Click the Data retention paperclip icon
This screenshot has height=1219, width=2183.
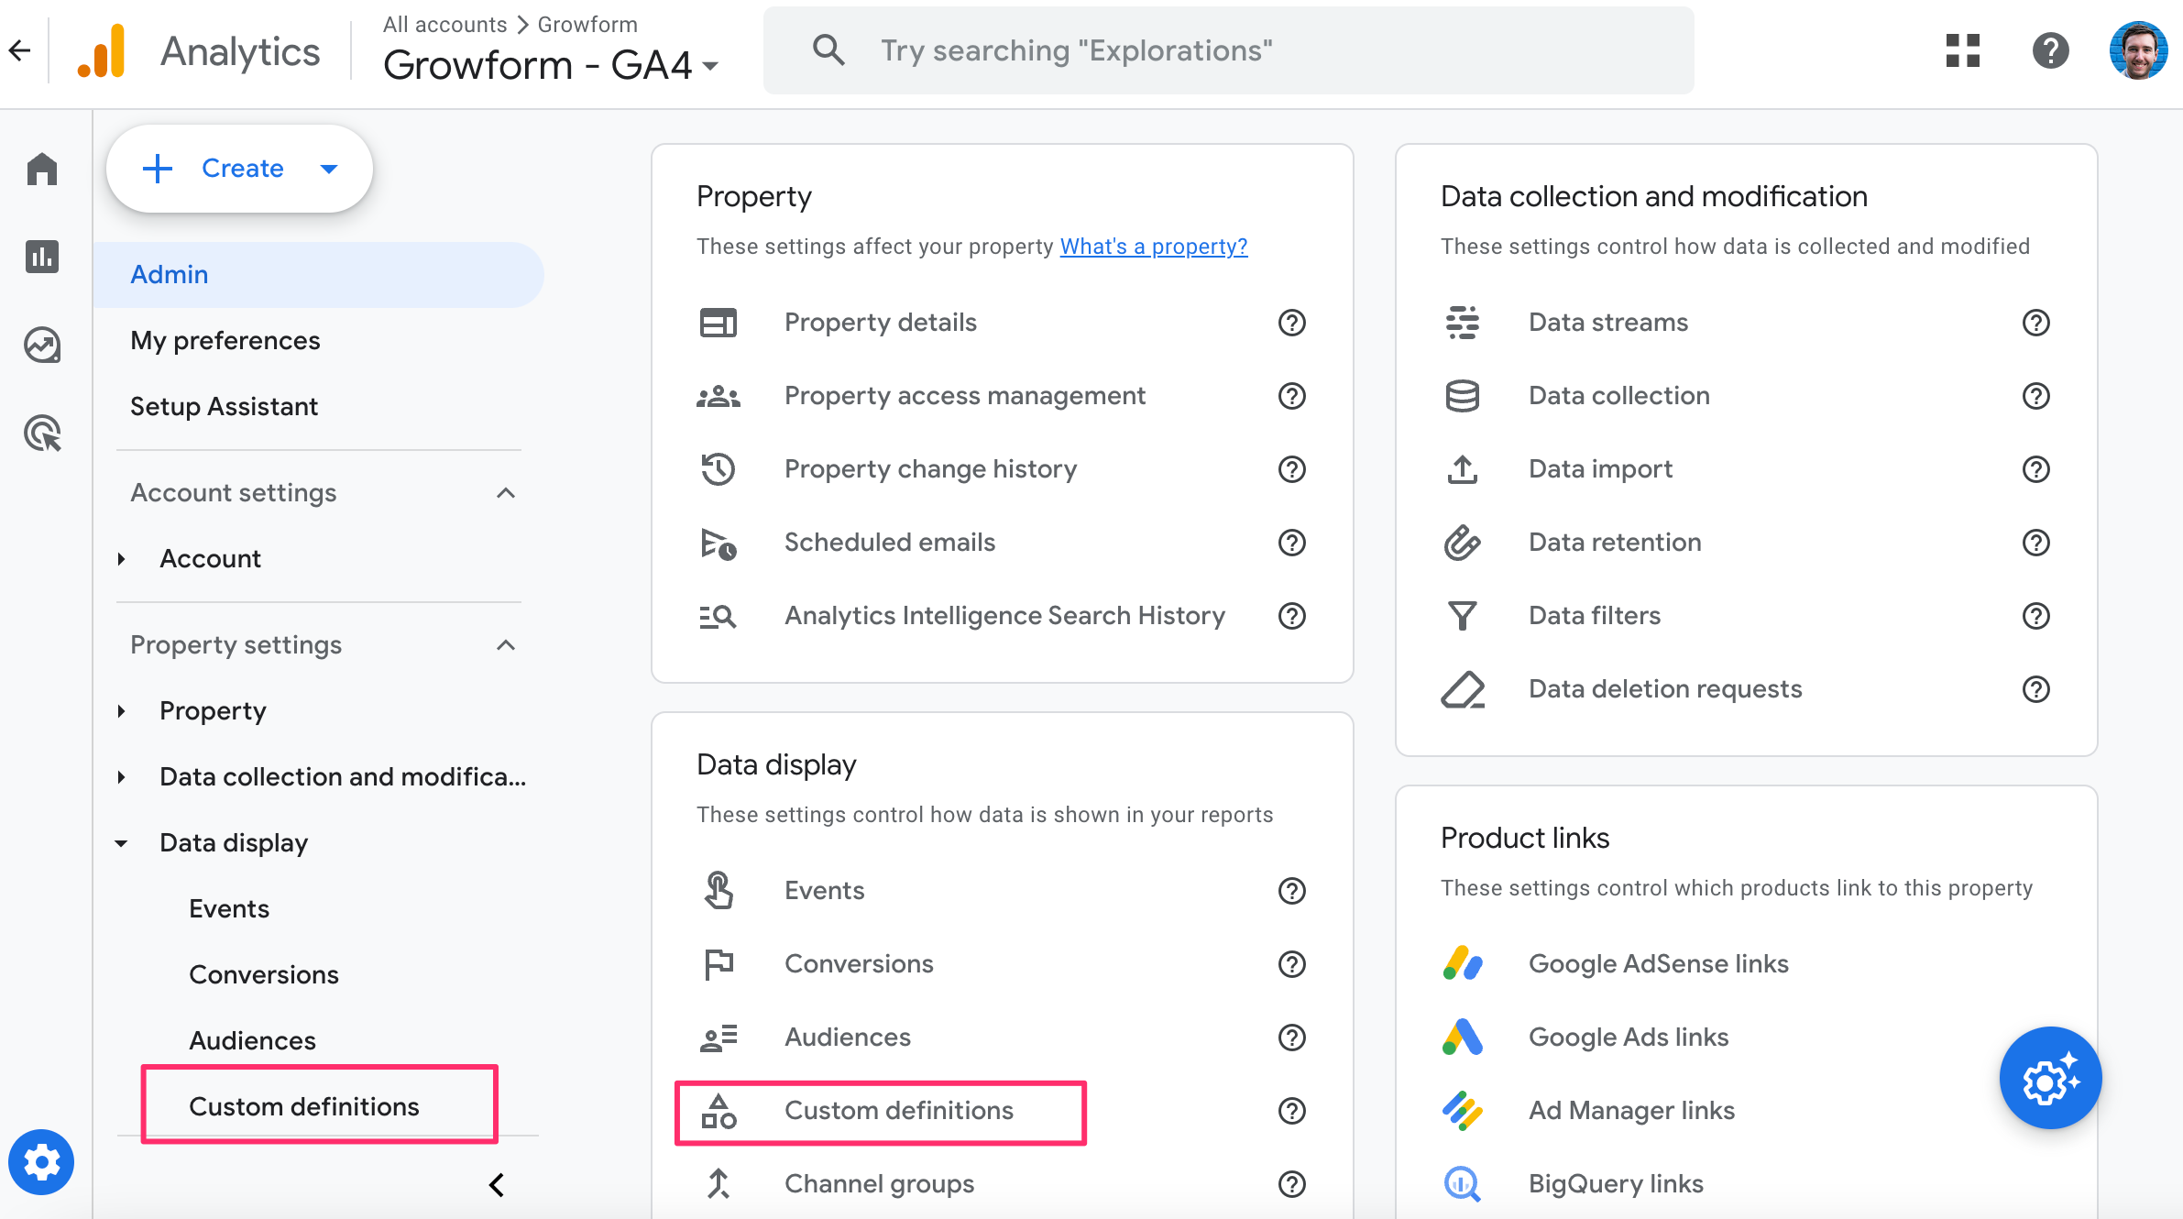click(1463, 543)
